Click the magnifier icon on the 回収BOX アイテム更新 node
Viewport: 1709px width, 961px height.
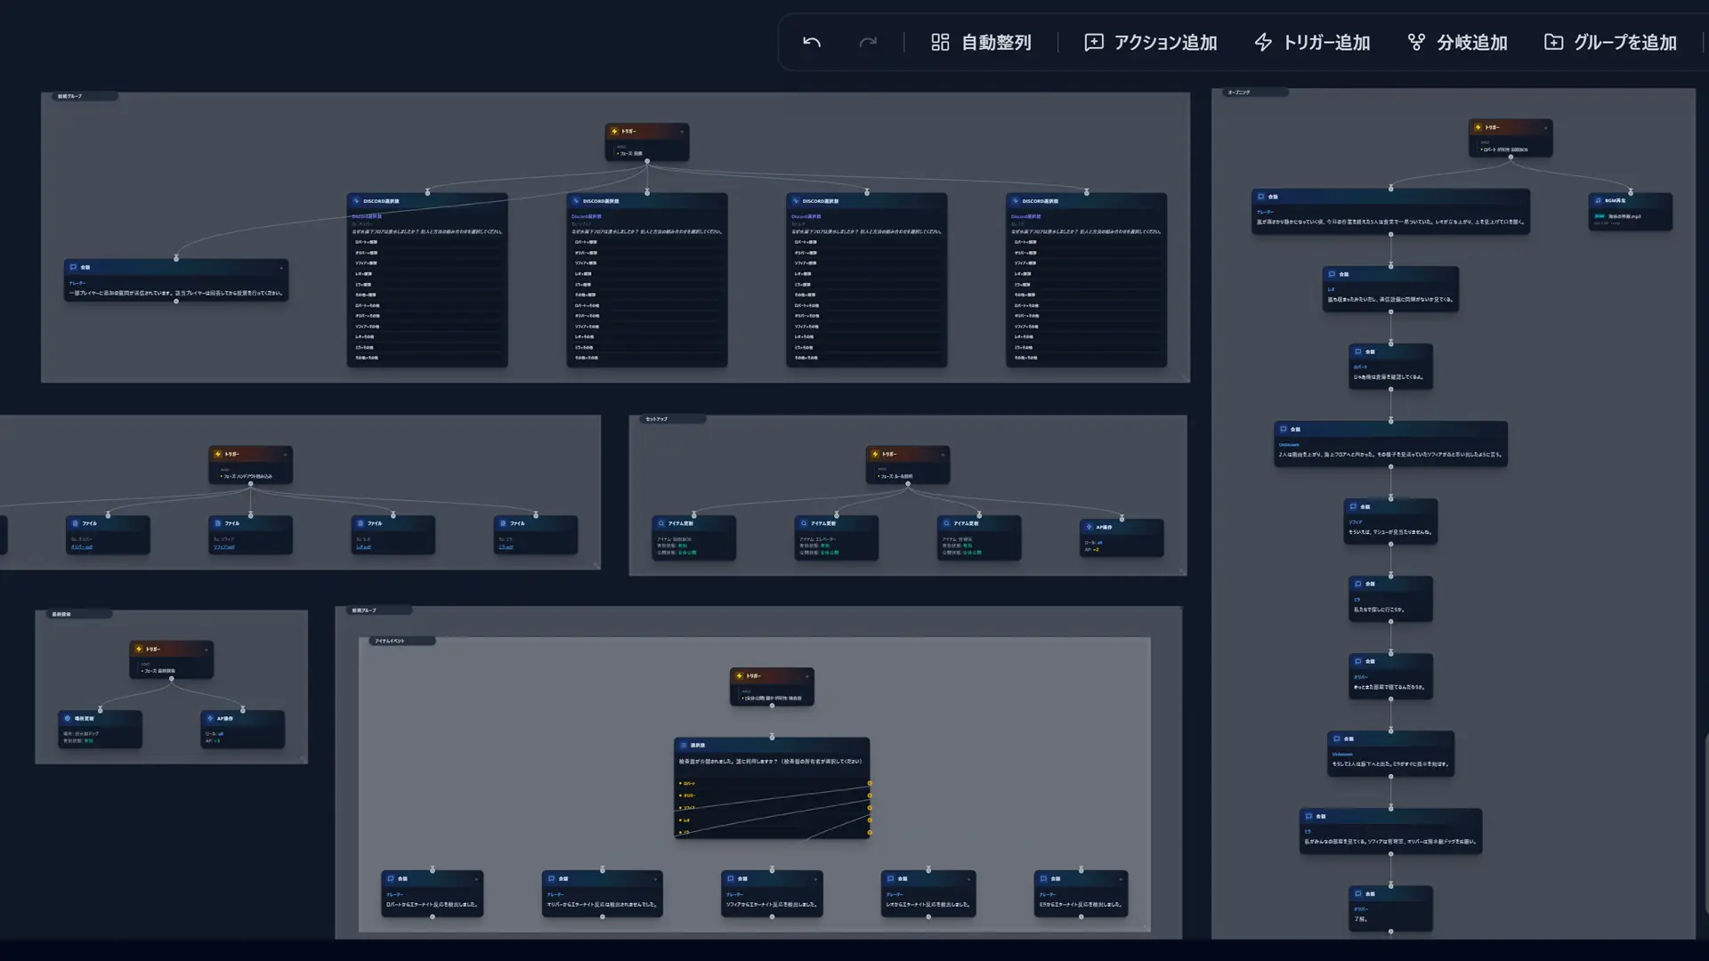point(660,523)
